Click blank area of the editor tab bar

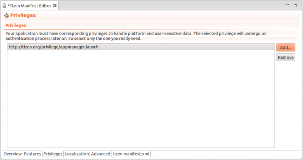click(170, 6)
